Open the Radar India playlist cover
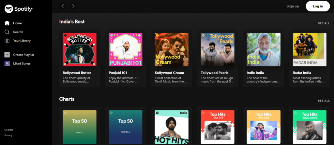Screen dimensions: 334x145 [310, 49]
